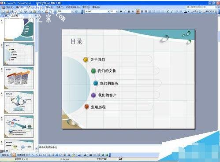Click the Font Color icon in formatting toolbar
Image resolution: width=220 pixels, height=162 pixels.
click(x=186, y=11)
